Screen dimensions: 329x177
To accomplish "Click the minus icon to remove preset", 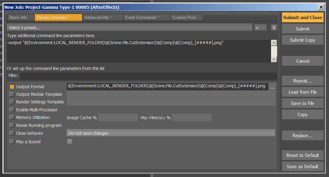I will pos(263,28).
